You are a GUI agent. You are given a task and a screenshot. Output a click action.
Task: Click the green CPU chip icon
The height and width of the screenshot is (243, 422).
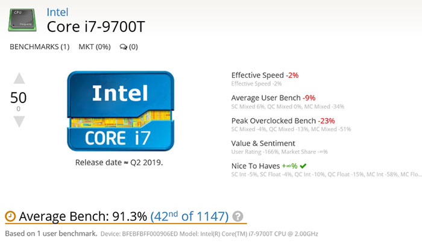22,20
